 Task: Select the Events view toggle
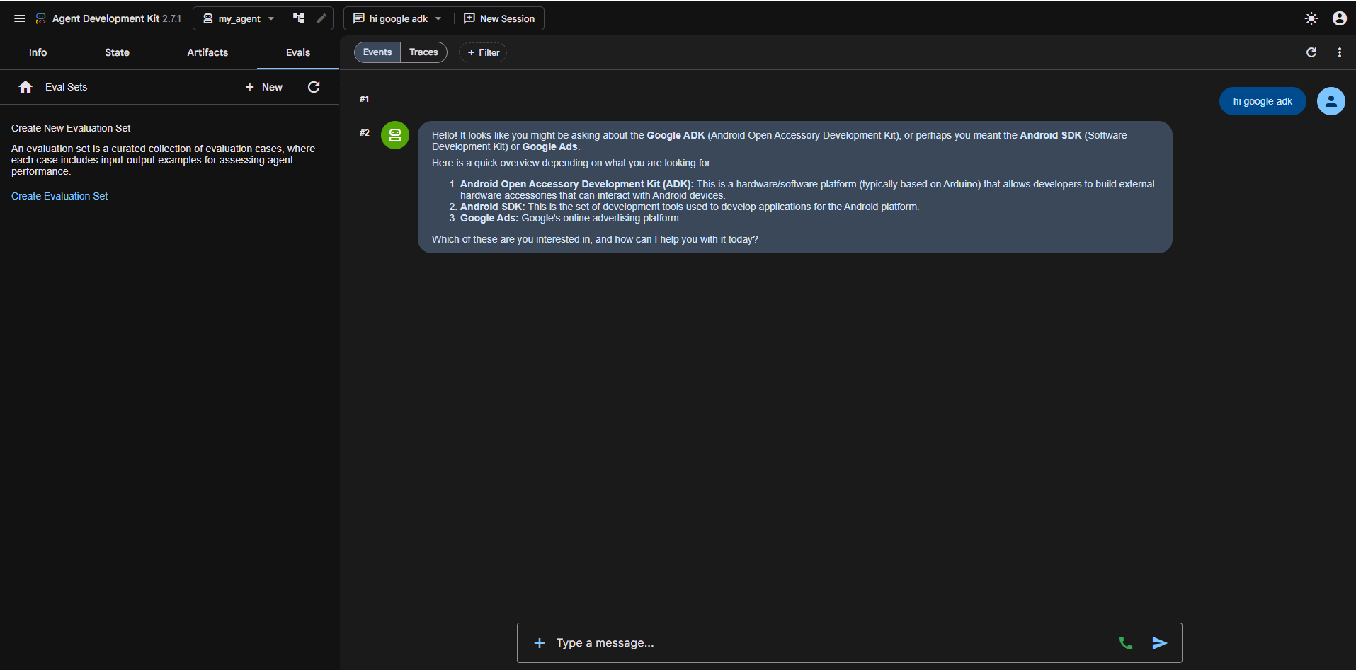coord(377,52)
